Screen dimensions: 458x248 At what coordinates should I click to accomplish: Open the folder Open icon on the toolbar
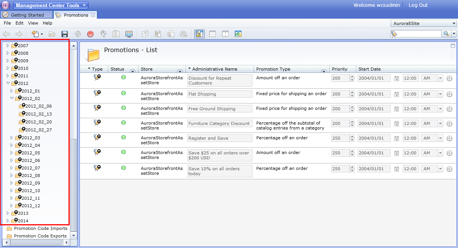52,34
